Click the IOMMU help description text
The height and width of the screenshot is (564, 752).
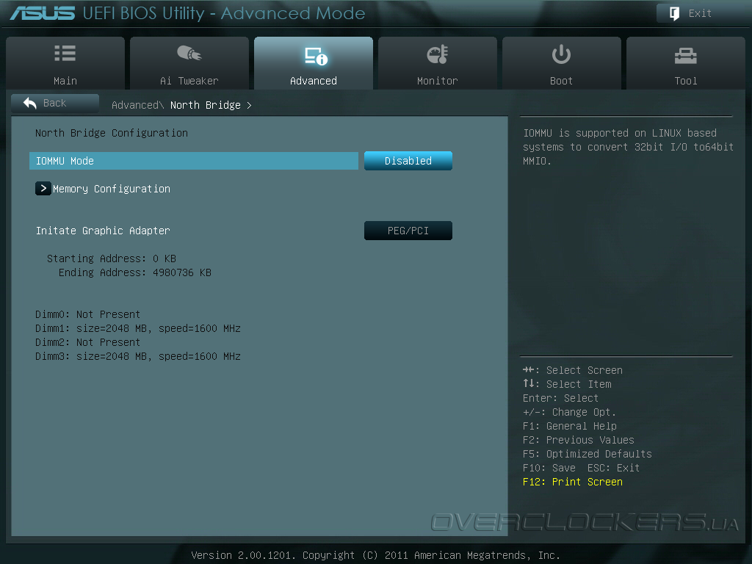629,147
